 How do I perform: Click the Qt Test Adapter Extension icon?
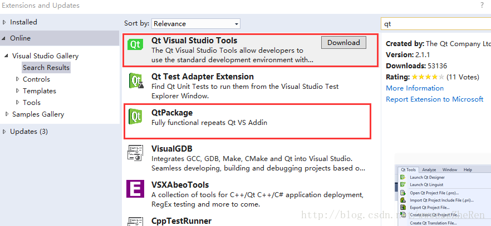pyautogui.click(x=136, y=81)
